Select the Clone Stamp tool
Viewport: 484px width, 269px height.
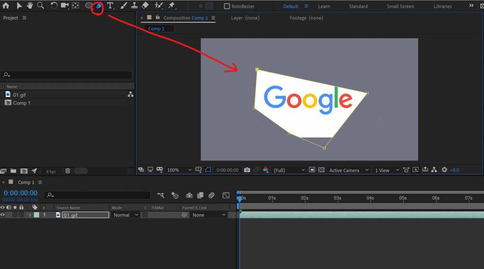tap(134, 6)
